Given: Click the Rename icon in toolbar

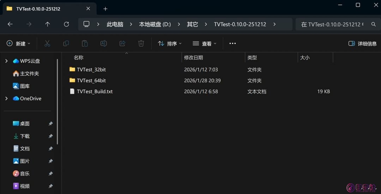Looking at the screenshot, I should (x=103, y=43).
